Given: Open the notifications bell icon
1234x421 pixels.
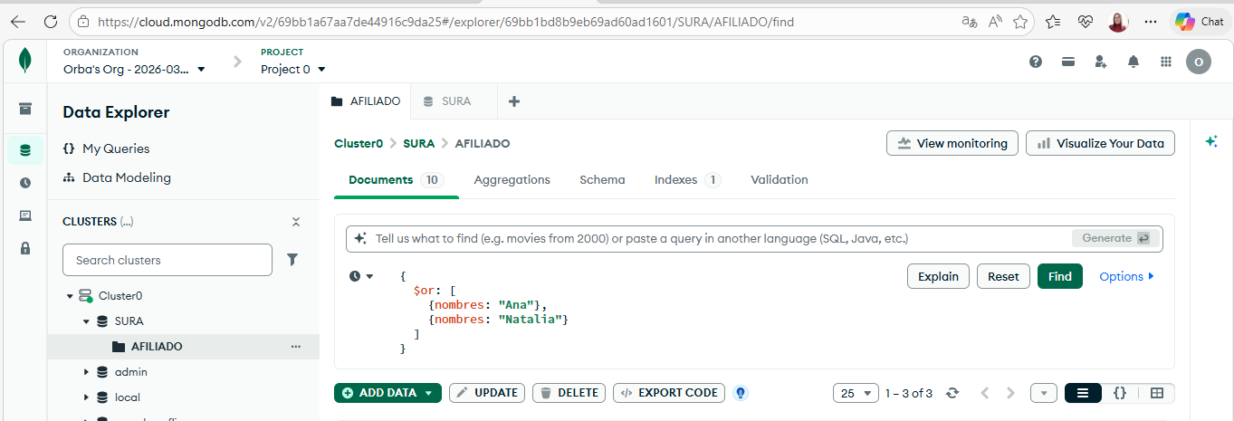Looking at the screenshot, I should (x=1134, y=62).
